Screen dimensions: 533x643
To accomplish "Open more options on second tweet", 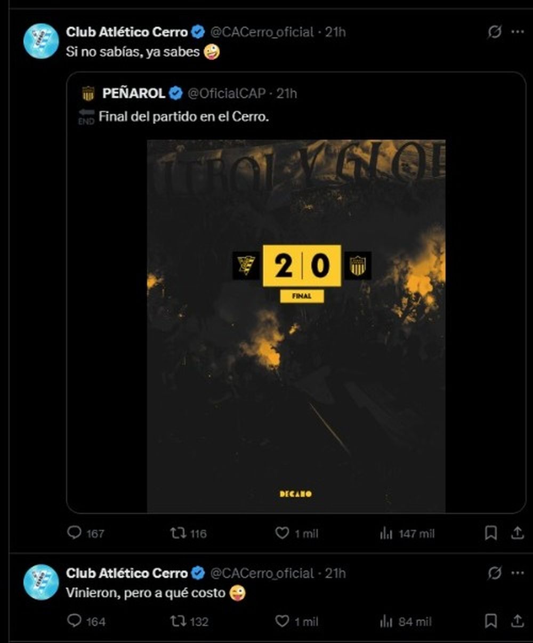I will point(518,573).
